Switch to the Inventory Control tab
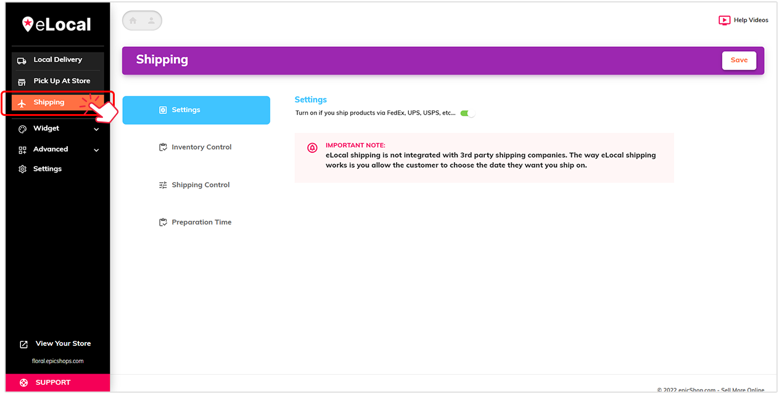The width and height of the screenshot is (779, 394). 196,147
